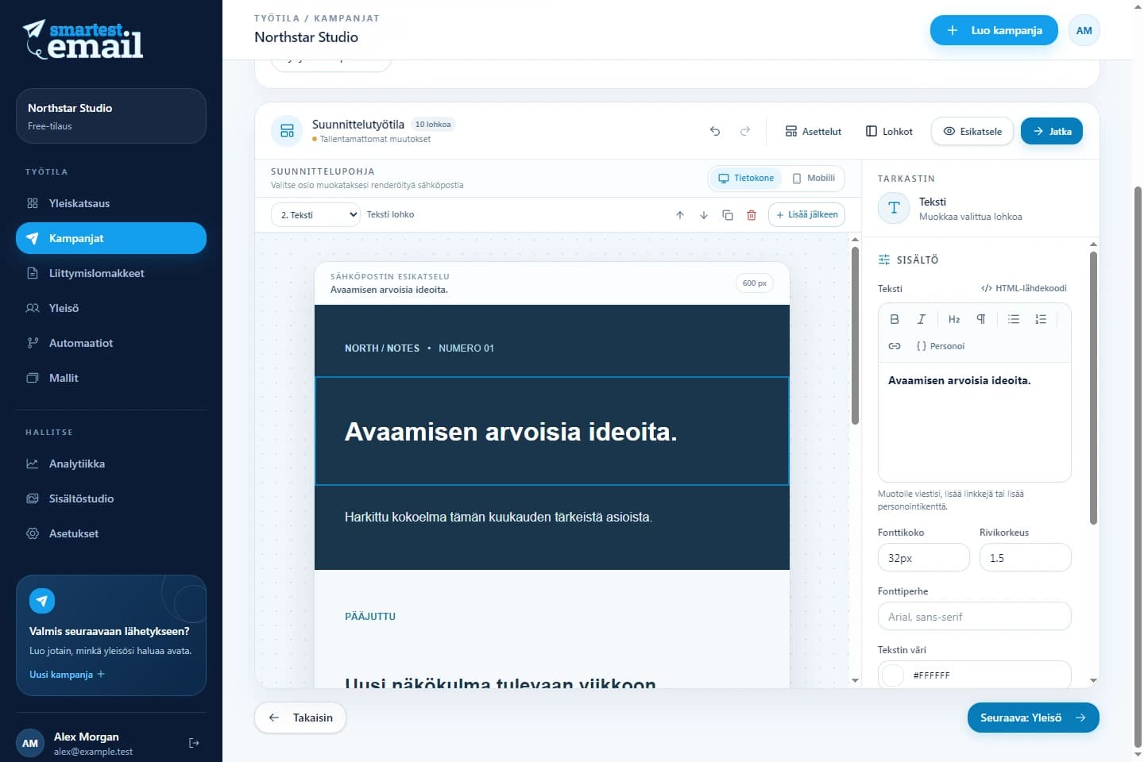Open the Personoi personalization menu
This screenshot has height=762, width=1144.
[941, 346]
